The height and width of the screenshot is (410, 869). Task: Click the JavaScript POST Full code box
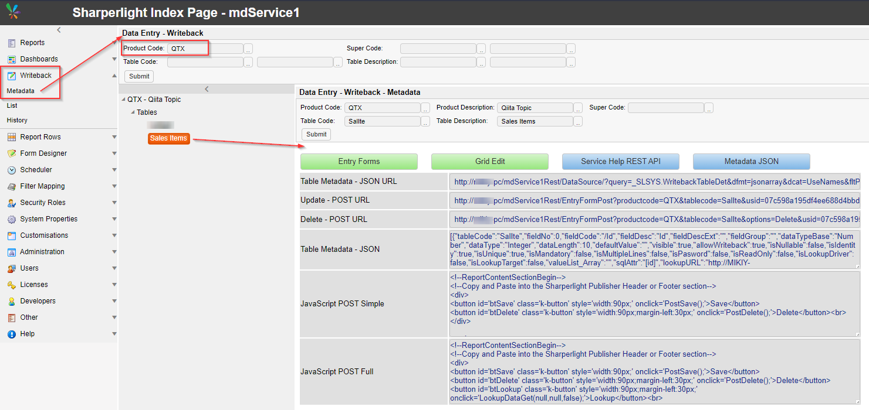click(654, 372)
